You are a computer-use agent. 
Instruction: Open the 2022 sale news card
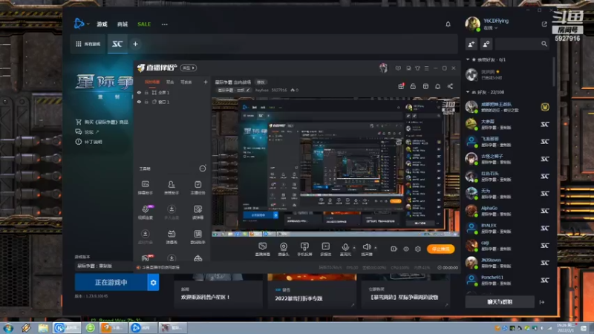(312, 292)
